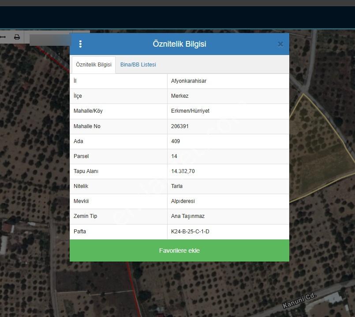Click the Ada value 409
This screenshot has width=355, height=317.
[x=176, y=141]
